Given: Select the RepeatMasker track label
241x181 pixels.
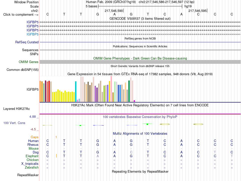Looking at the screenshot, I should point(28,175).
